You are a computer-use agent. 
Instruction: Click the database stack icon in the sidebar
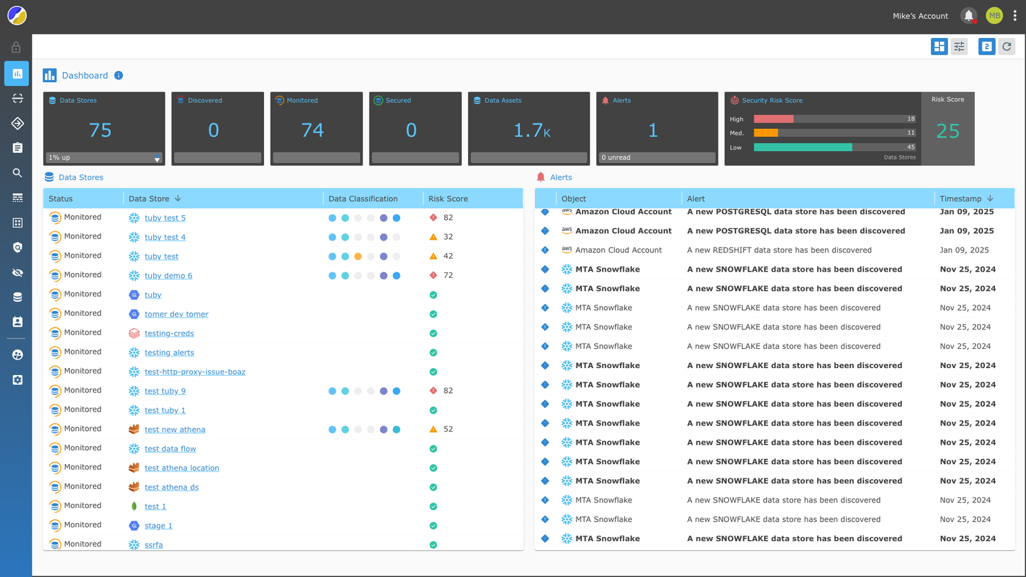click(x=17, y=297)
